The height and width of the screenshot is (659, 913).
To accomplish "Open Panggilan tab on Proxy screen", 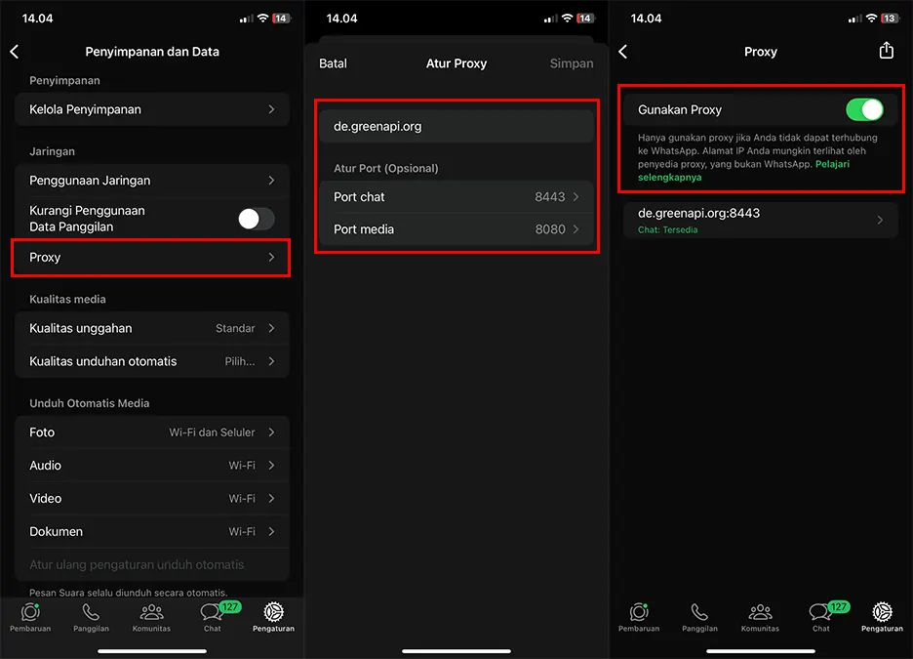I will click(x=699, y=617).
